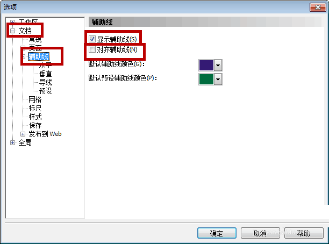Collapse the 文档 tree node
Screen dimensions: 329x244
12,31
